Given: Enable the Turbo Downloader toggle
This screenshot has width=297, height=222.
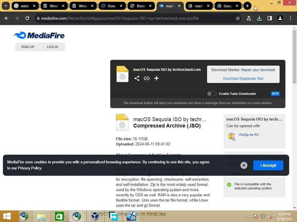Looking at the screenshot, I should pos(211,94).
